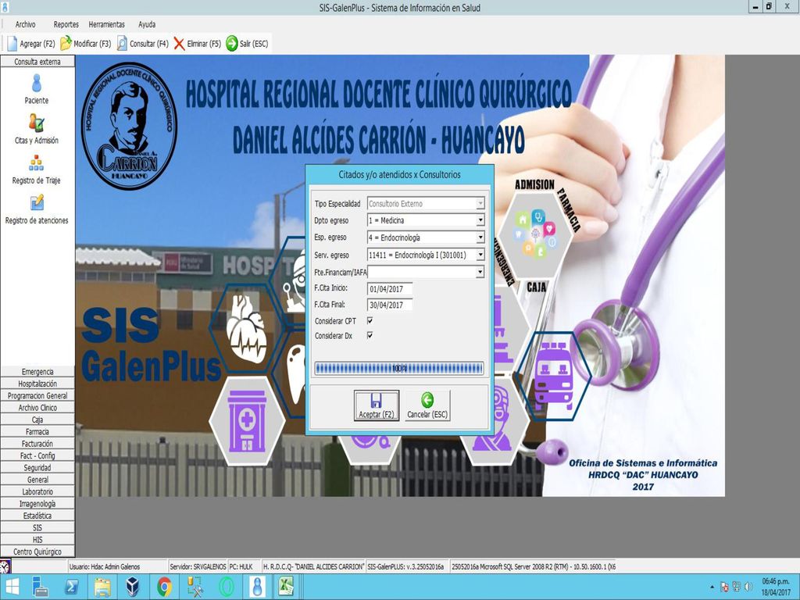Open the green ring taskbar icon
The height and width of the screenshot is (600, 800).
click(x=227, y=587)
